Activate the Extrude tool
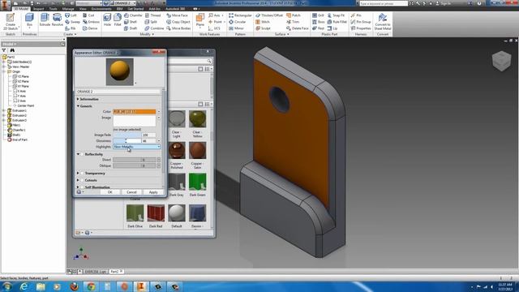Viewport: 519px width, 292px height. pos(45,19)
